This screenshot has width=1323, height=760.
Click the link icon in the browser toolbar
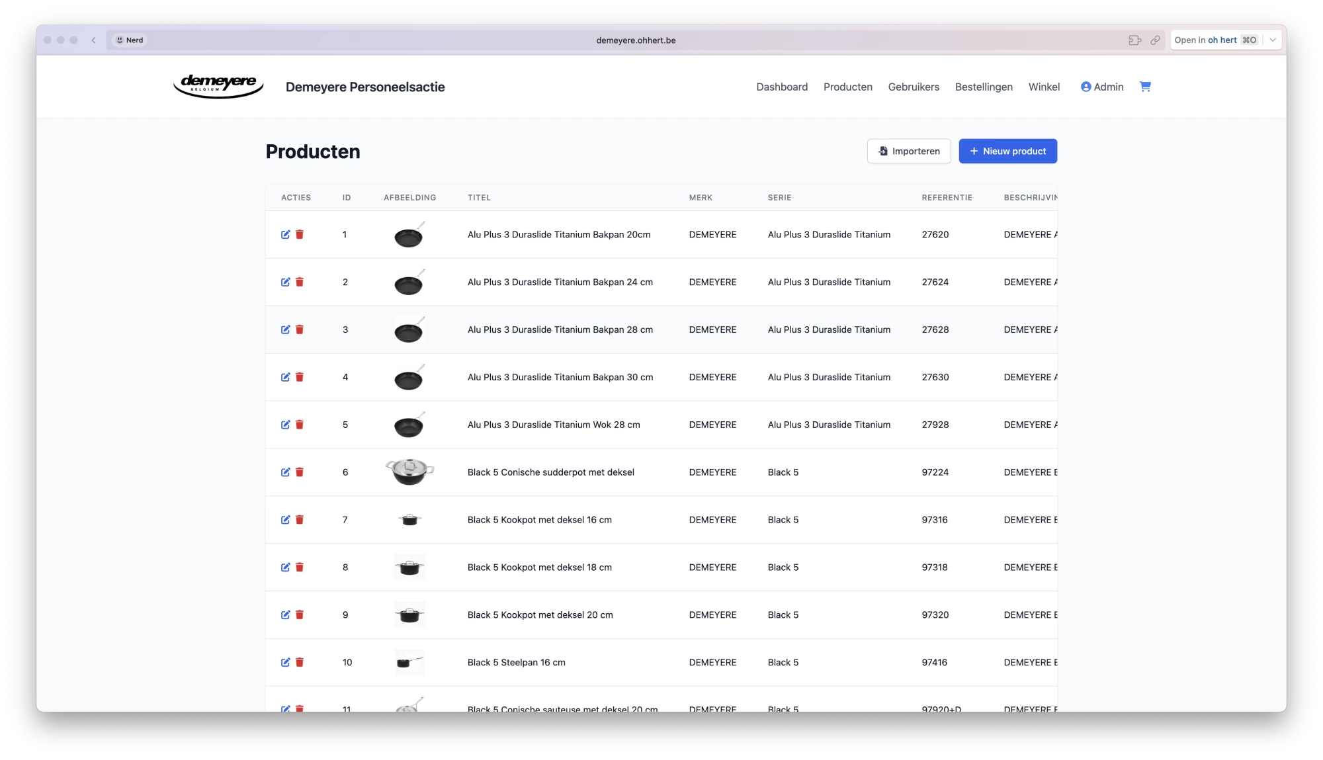(1155, 40)
